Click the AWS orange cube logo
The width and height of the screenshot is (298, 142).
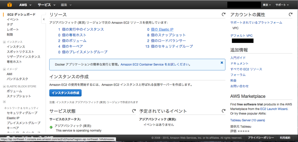point(10,5)
